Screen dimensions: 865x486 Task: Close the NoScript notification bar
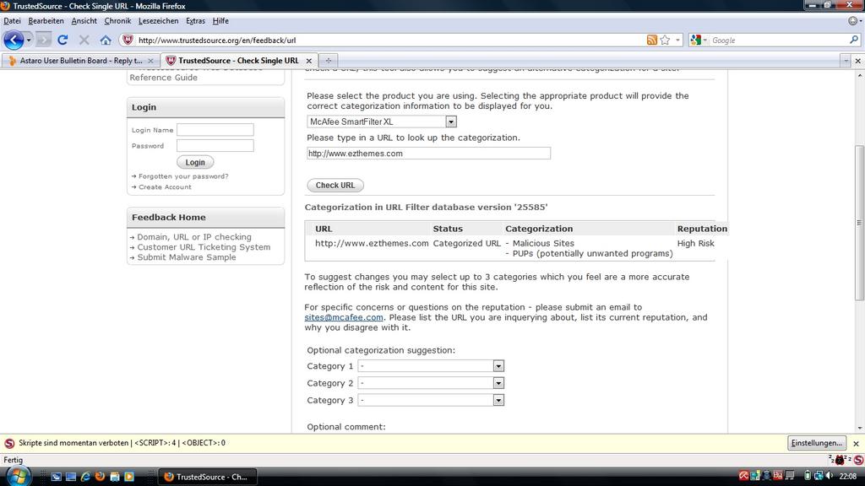coord(855,443)
